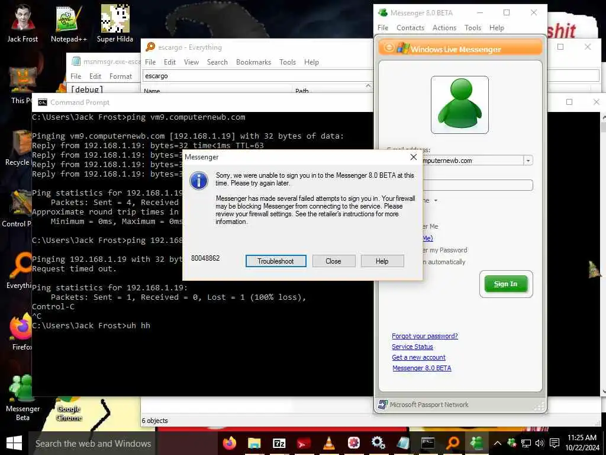This screenshot has width=606, height=455.
Task: Expand the e-mail address dropdown in Messenger
Action: point(528,160)
